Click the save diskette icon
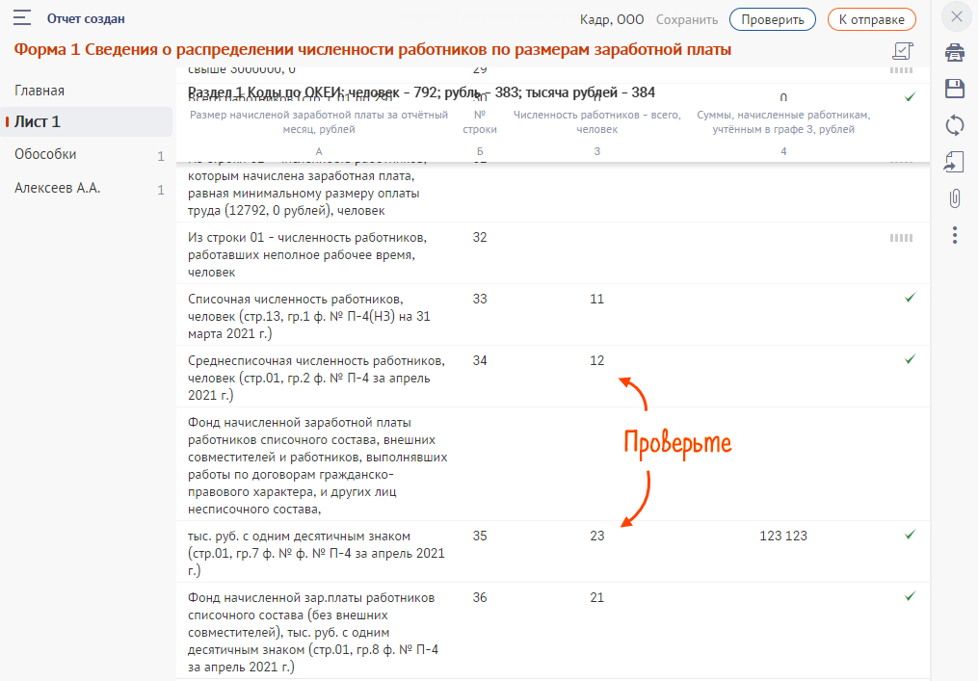 pos(954,89)
